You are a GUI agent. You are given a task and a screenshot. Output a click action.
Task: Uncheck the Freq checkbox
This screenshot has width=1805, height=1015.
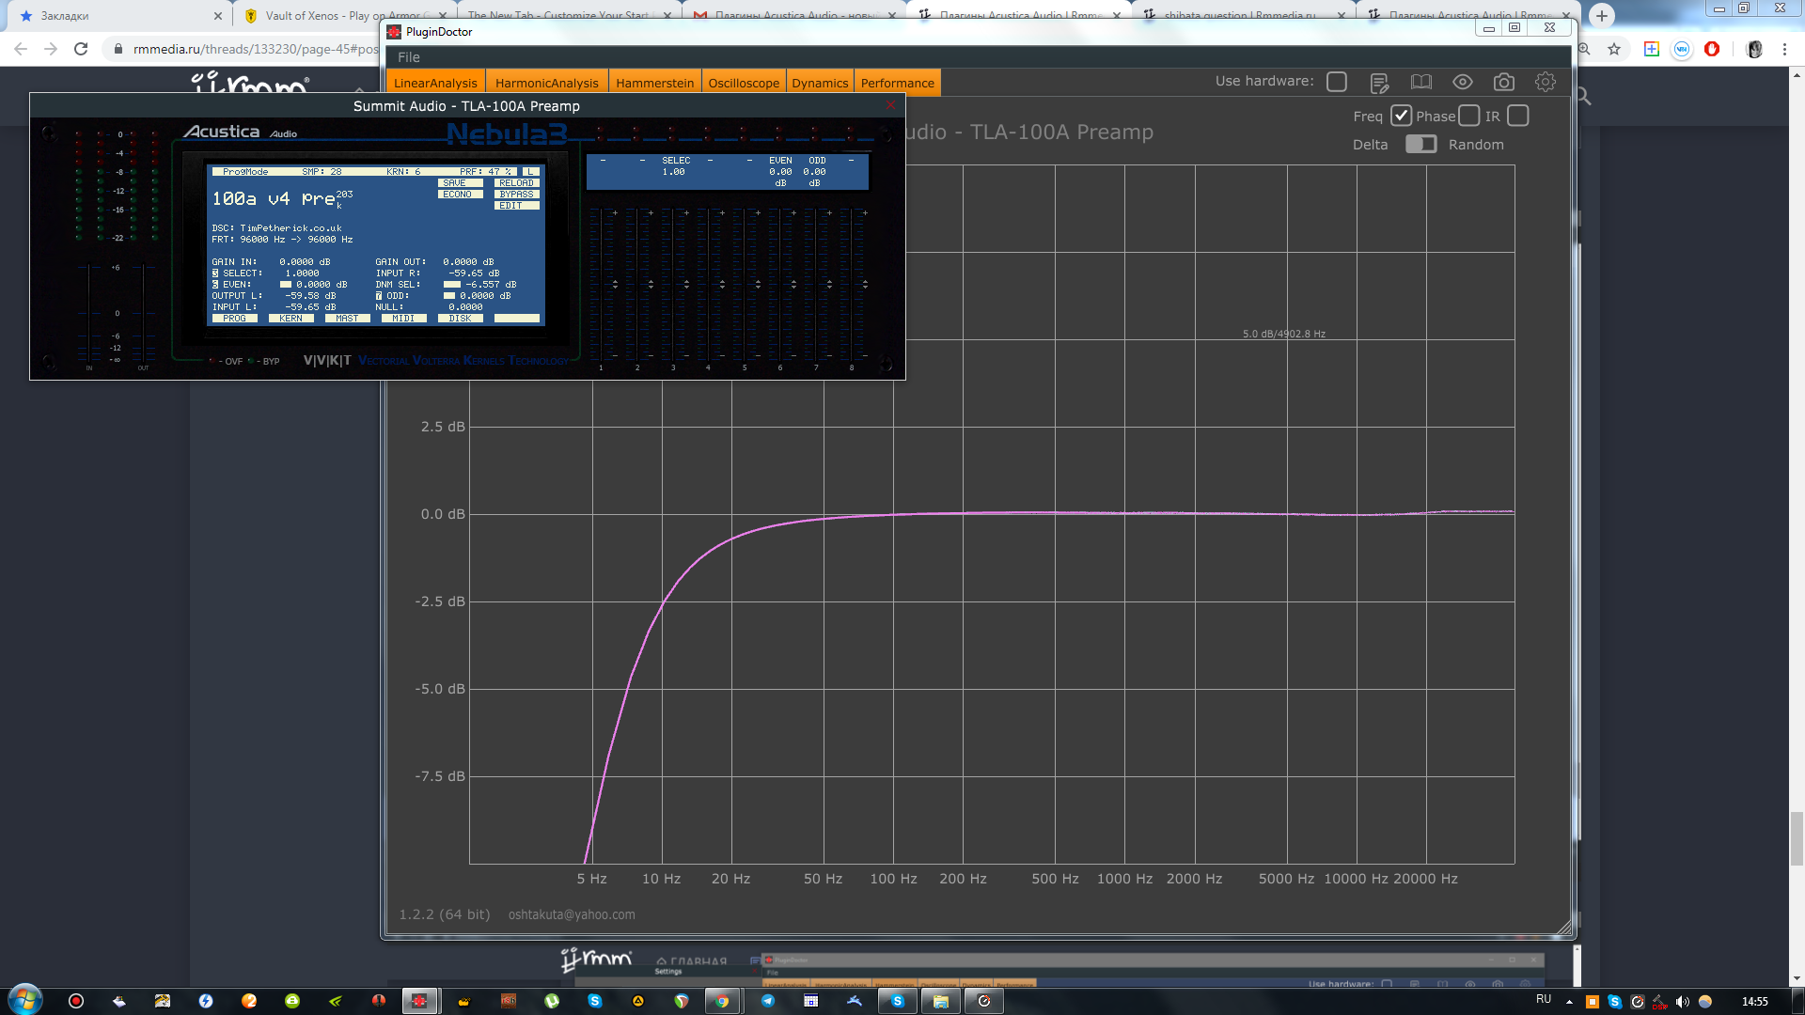pyautogui.click(x=1401, y=116)
